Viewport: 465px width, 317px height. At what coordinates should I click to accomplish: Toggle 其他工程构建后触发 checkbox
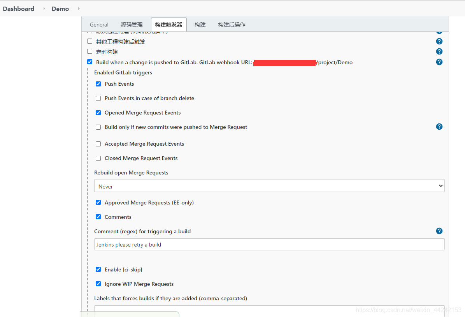(89, 41)
